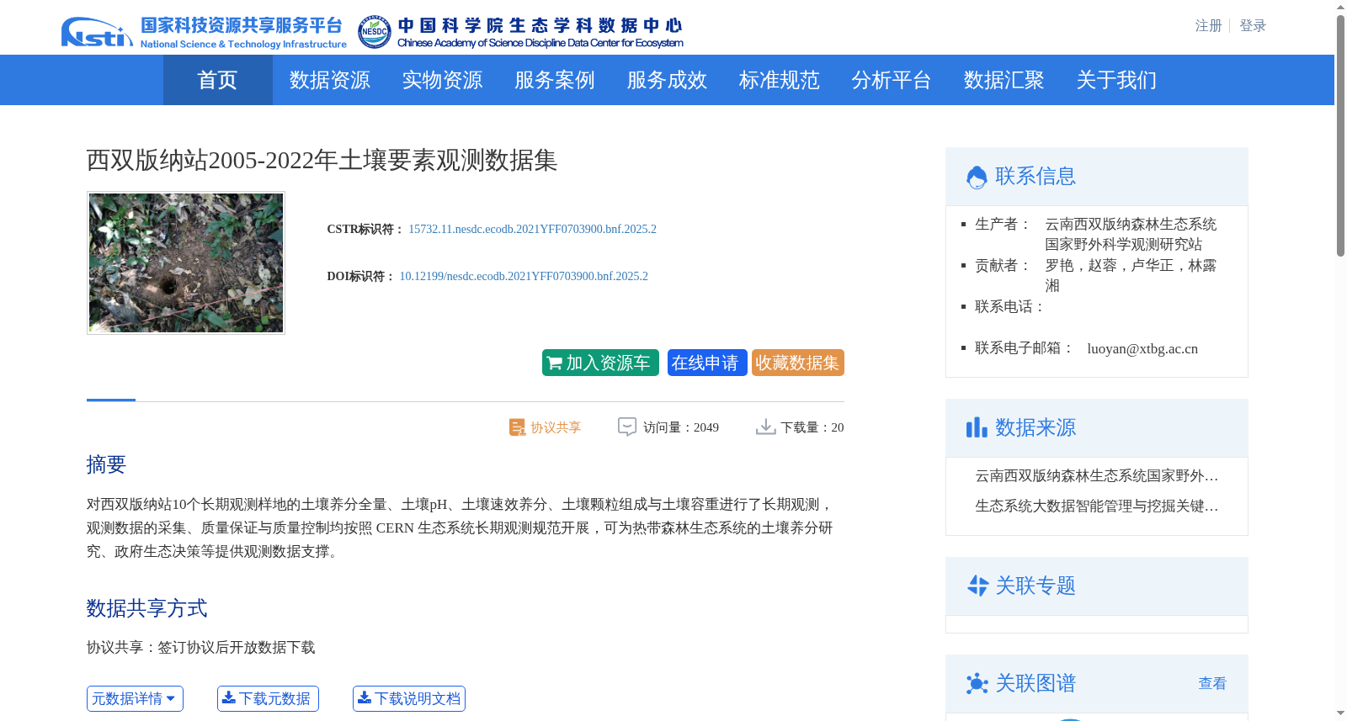Screen dimensions: 1347x721
Task: Expand the 元数据详情 dropdown
Action: coord(135,698)
